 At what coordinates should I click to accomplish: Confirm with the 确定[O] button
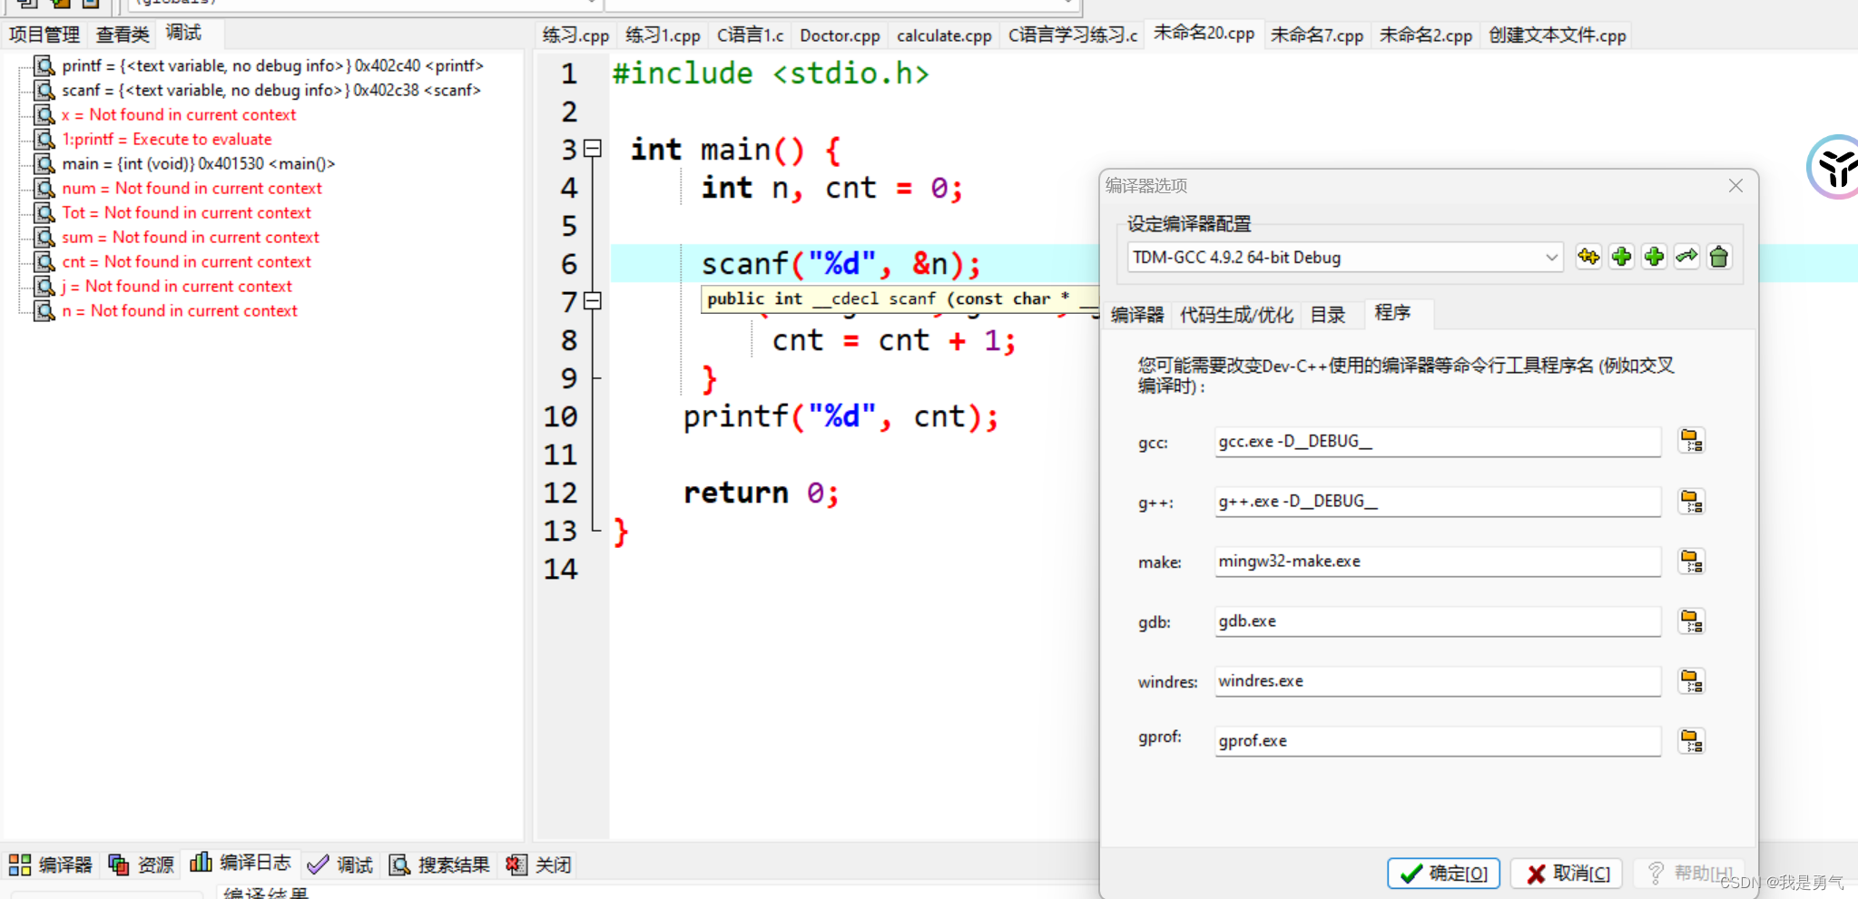click(1443, 873)
